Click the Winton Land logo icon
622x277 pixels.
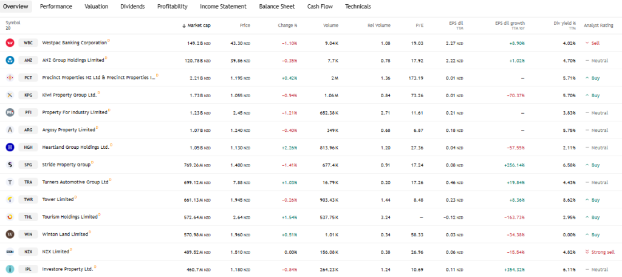[10, 234]
